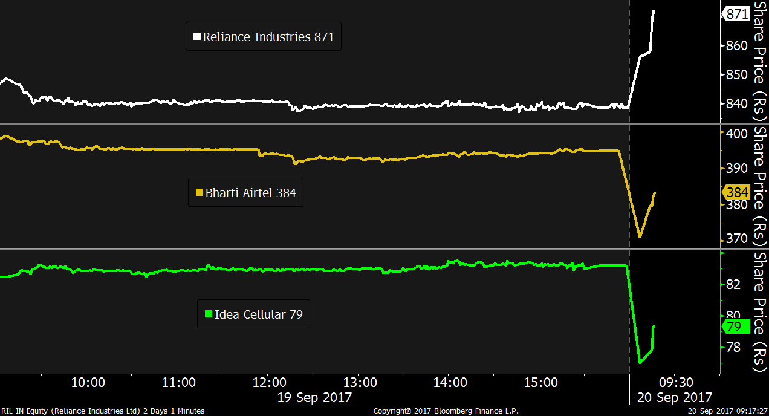Click the Bloomberg Finance copyright notice

pos(446,411)
